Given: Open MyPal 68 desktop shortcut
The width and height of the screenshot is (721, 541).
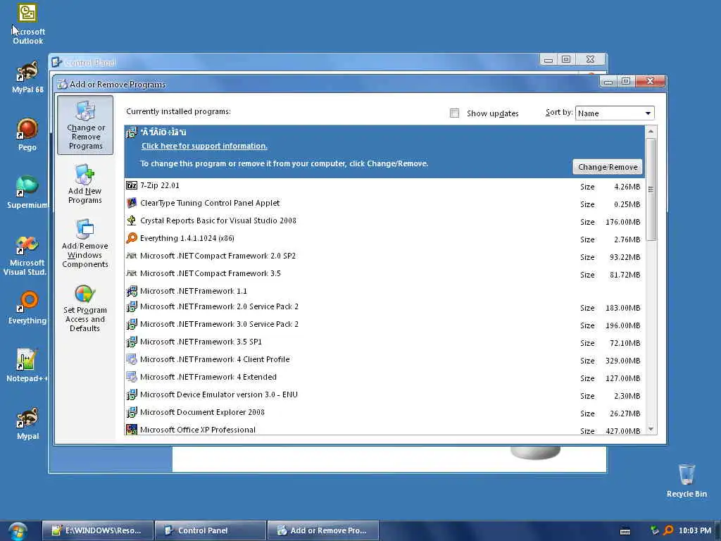Looking at the screenshot, I should pyautogui.click(x=27, y=77).
